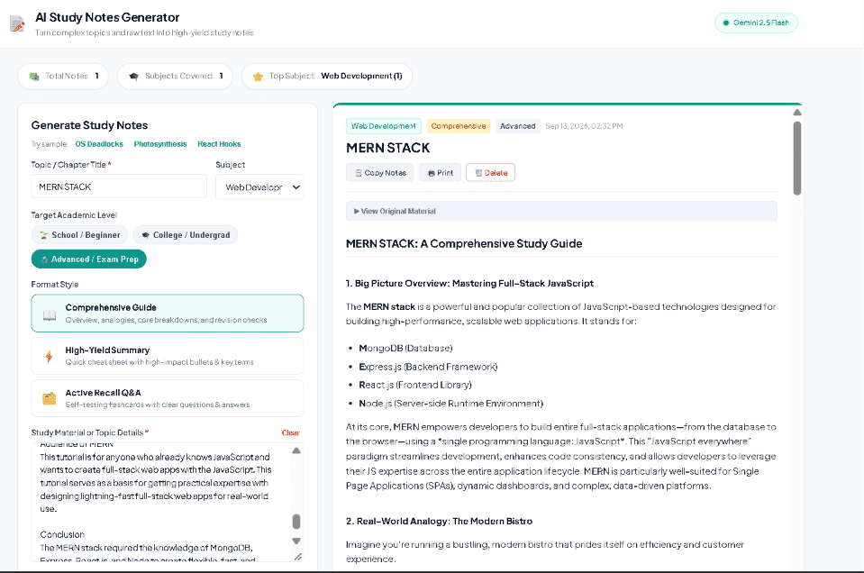
Task: Click the notes panel scroll up arrow
Action: pyautogui.click(x=796, y=113)
